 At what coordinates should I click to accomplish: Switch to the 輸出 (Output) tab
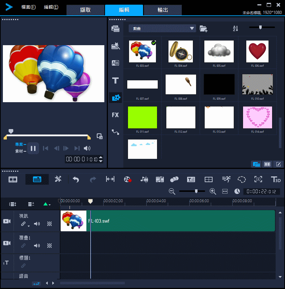(x=163, y=10)
